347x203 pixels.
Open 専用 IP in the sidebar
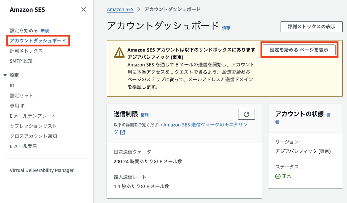click(17, 106)
